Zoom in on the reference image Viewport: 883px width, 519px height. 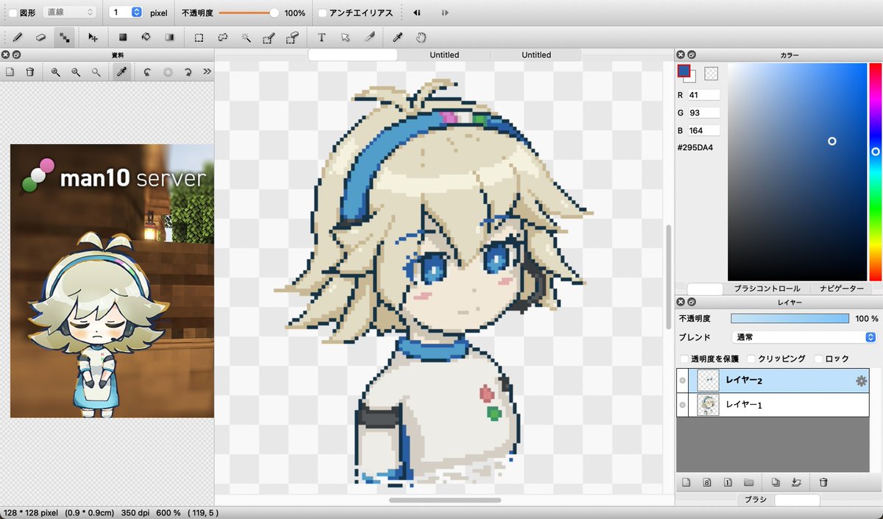coord(56,71)
